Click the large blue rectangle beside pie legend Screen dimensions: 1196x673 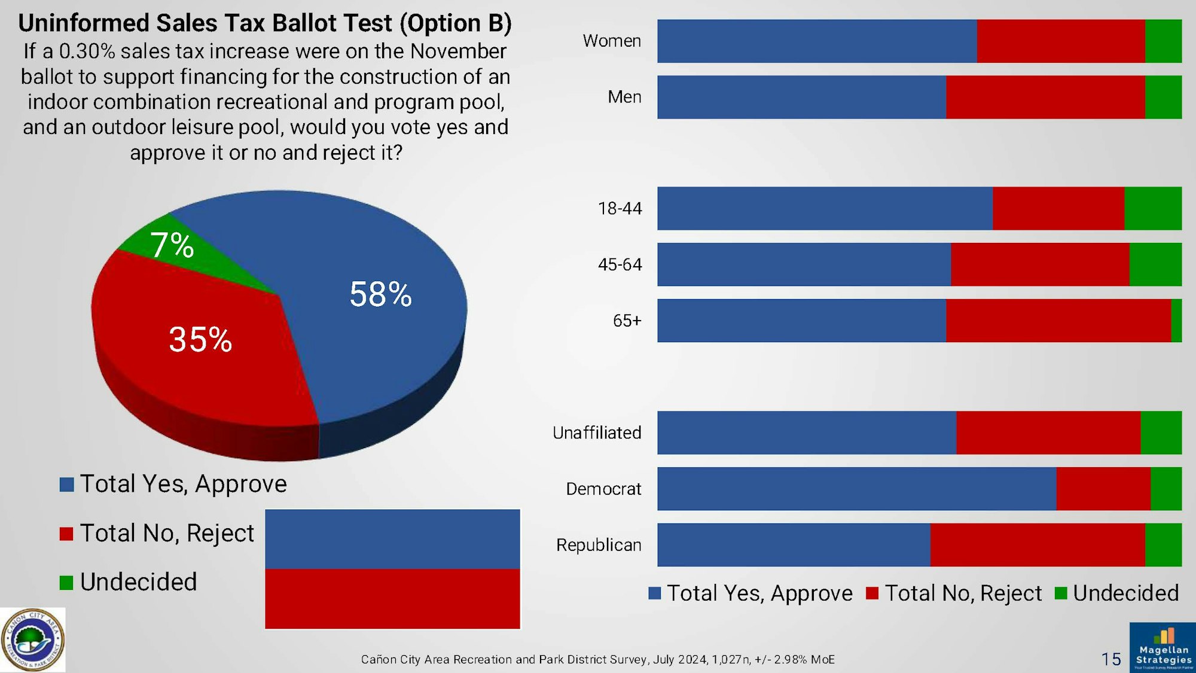[392, 539]
